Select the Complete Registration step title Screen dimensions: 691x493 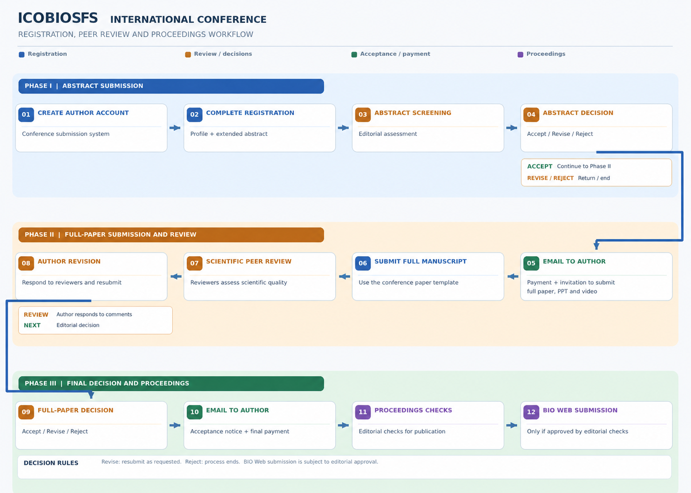250,113
